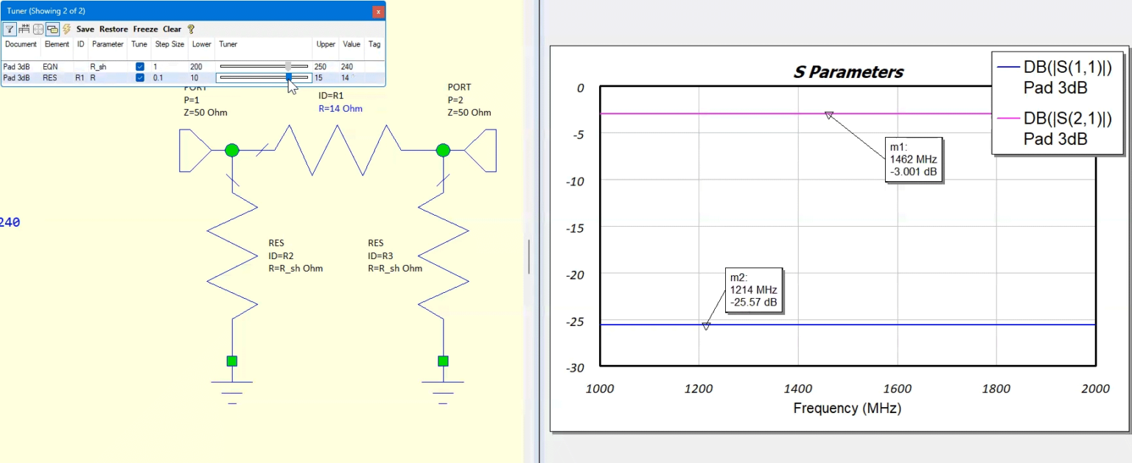Select the R=14 Ohm label on resistor R1
This screenshot has width=1132, height=463.
pos(340,108)
